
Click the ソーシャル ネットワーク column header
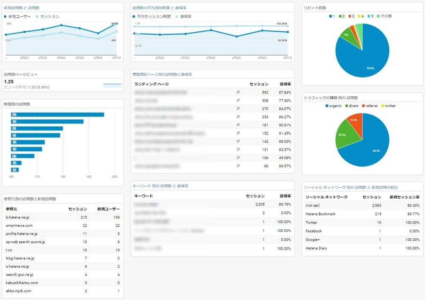[x=326, y=197]
